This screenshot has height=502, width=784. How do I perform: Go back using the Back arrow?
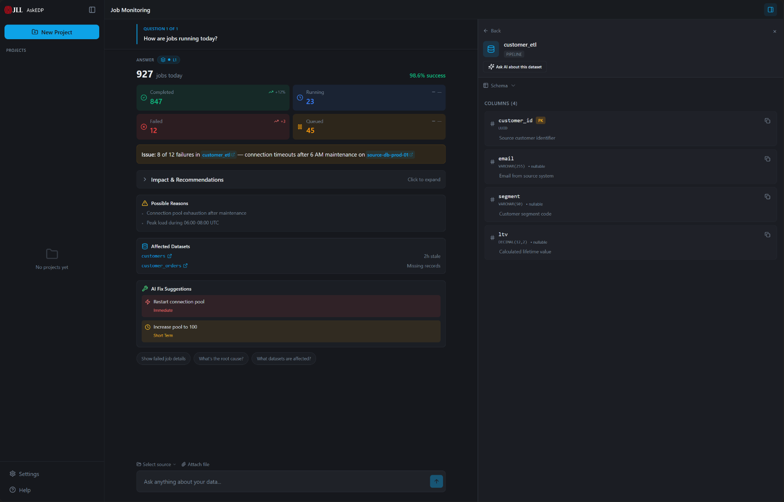click(x=492, y=31)
